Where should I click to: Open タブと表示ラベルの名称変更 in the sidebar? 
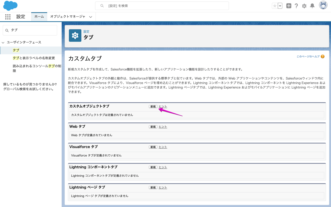[34, 58]
